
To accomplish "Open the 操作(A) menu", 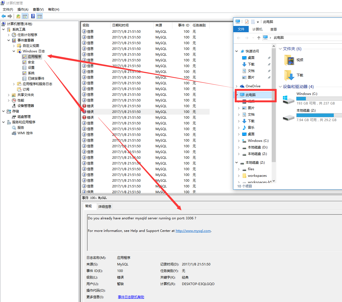I will pyautogui.click(x=23, y=9).
